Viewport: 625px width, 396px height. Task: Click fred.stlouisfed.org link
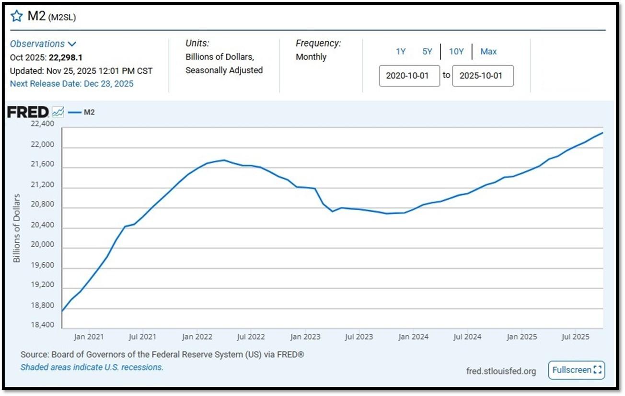click(x=501, y=371)
